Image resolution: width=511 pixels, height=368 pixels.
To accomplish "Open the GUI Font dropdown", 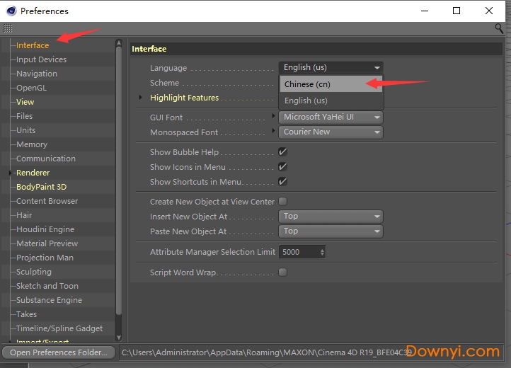I will 331,117.
